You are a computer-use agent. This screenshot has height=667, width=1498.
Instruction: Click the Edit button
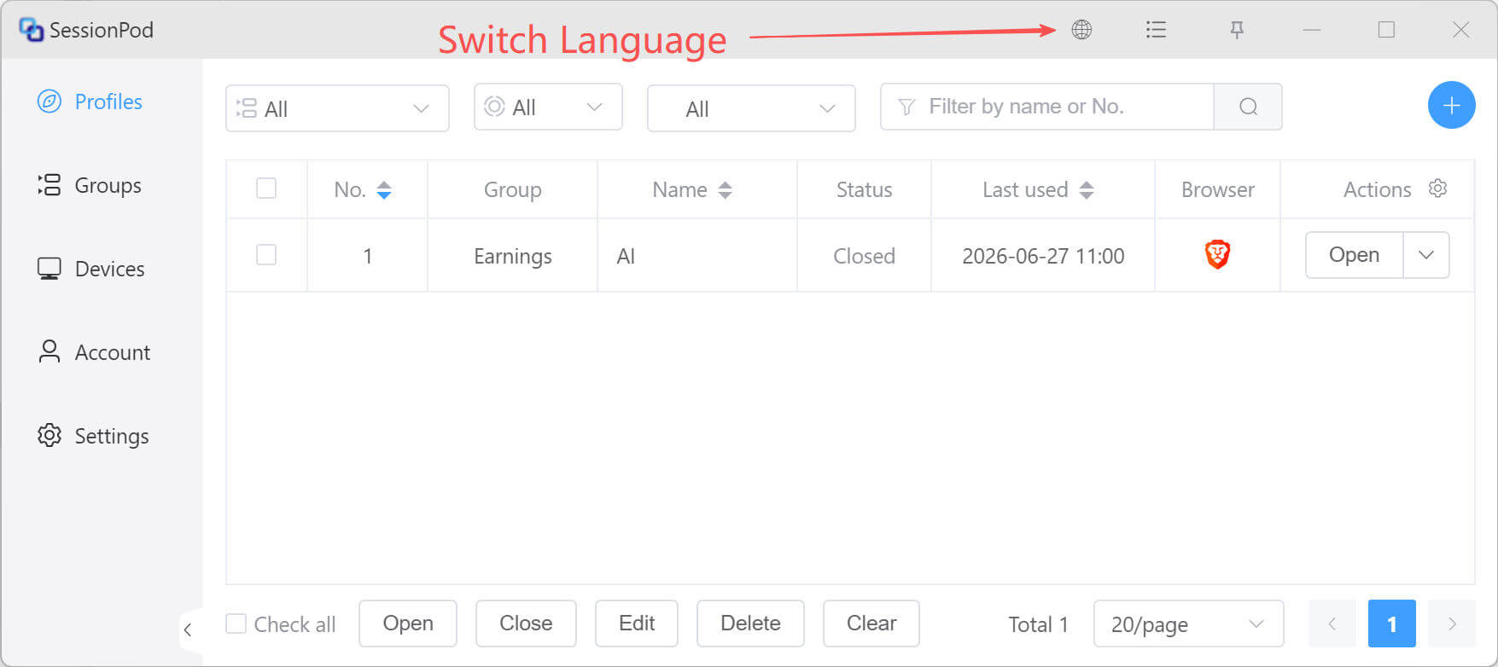pyautogui.click(x=637, y=623)
